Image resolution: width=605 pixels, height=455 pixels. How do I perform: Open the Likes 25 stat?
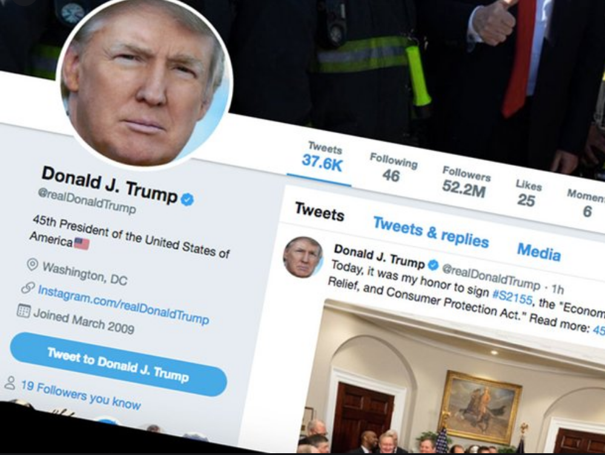click(528, 194)
